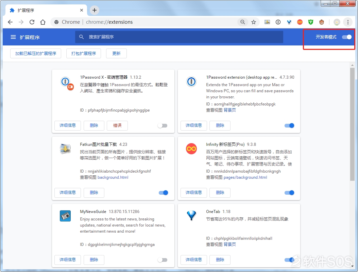Select the extensions page tab
Viewport: 358px width, 272px height.
pyautogui.click(x=47, y=10)
